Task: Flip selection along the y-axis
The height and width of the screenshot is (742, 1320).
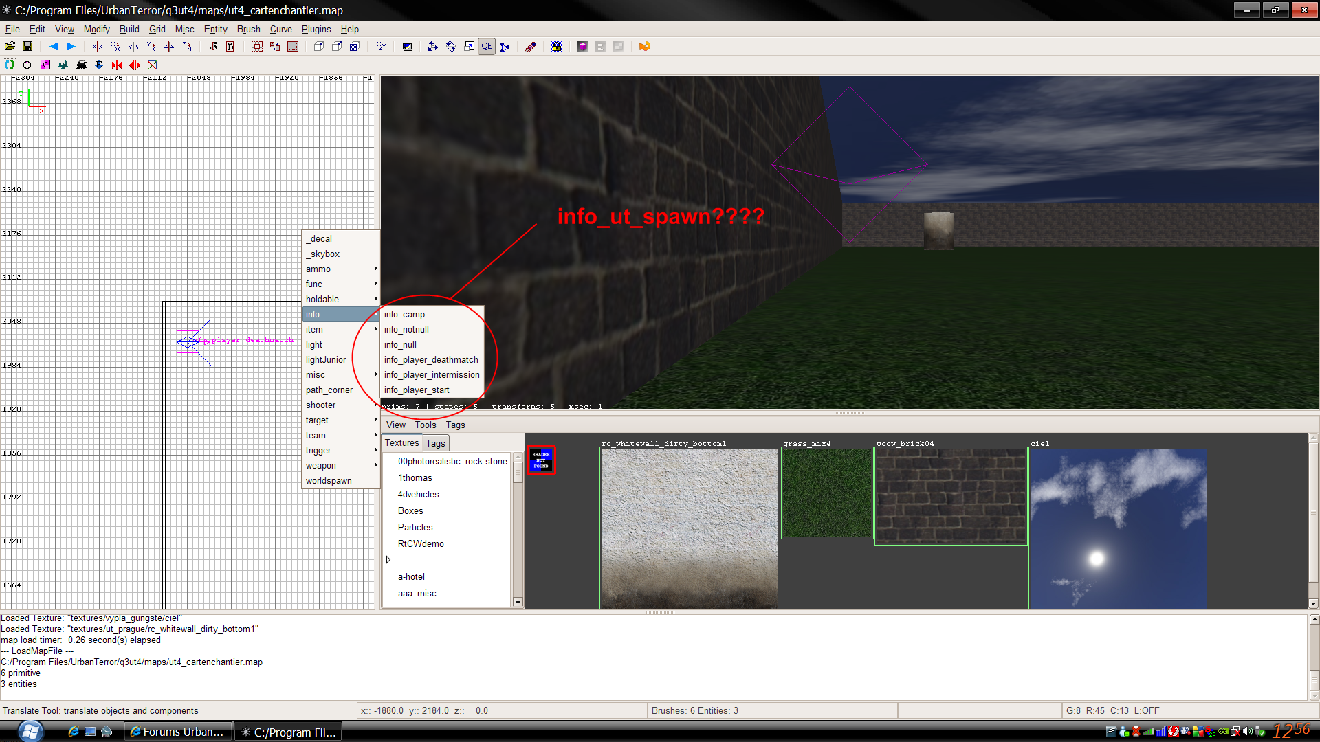Action: pyautogui.click(x=133, y=46)
